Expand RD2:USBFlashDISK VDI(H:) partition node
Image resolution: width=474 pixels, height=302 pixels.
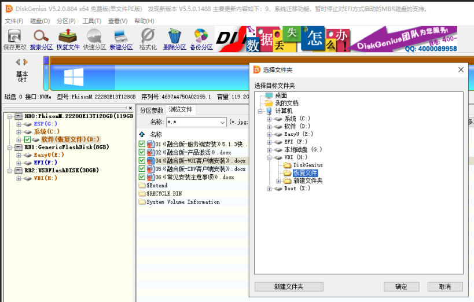coord(19,178)
